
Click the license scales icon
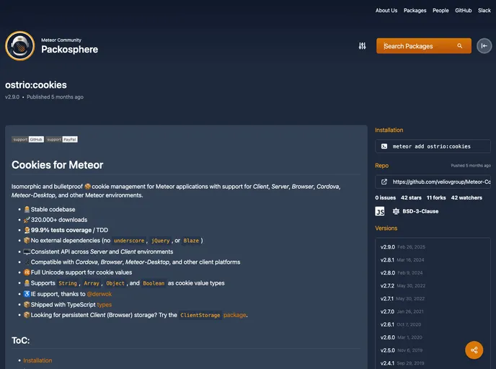(396, 211)
